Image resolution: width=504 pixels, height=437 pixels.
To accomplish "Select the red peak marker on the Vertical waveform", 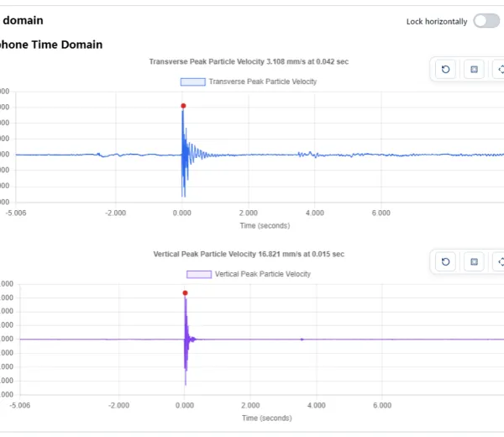I will click(x=185, y=293).
